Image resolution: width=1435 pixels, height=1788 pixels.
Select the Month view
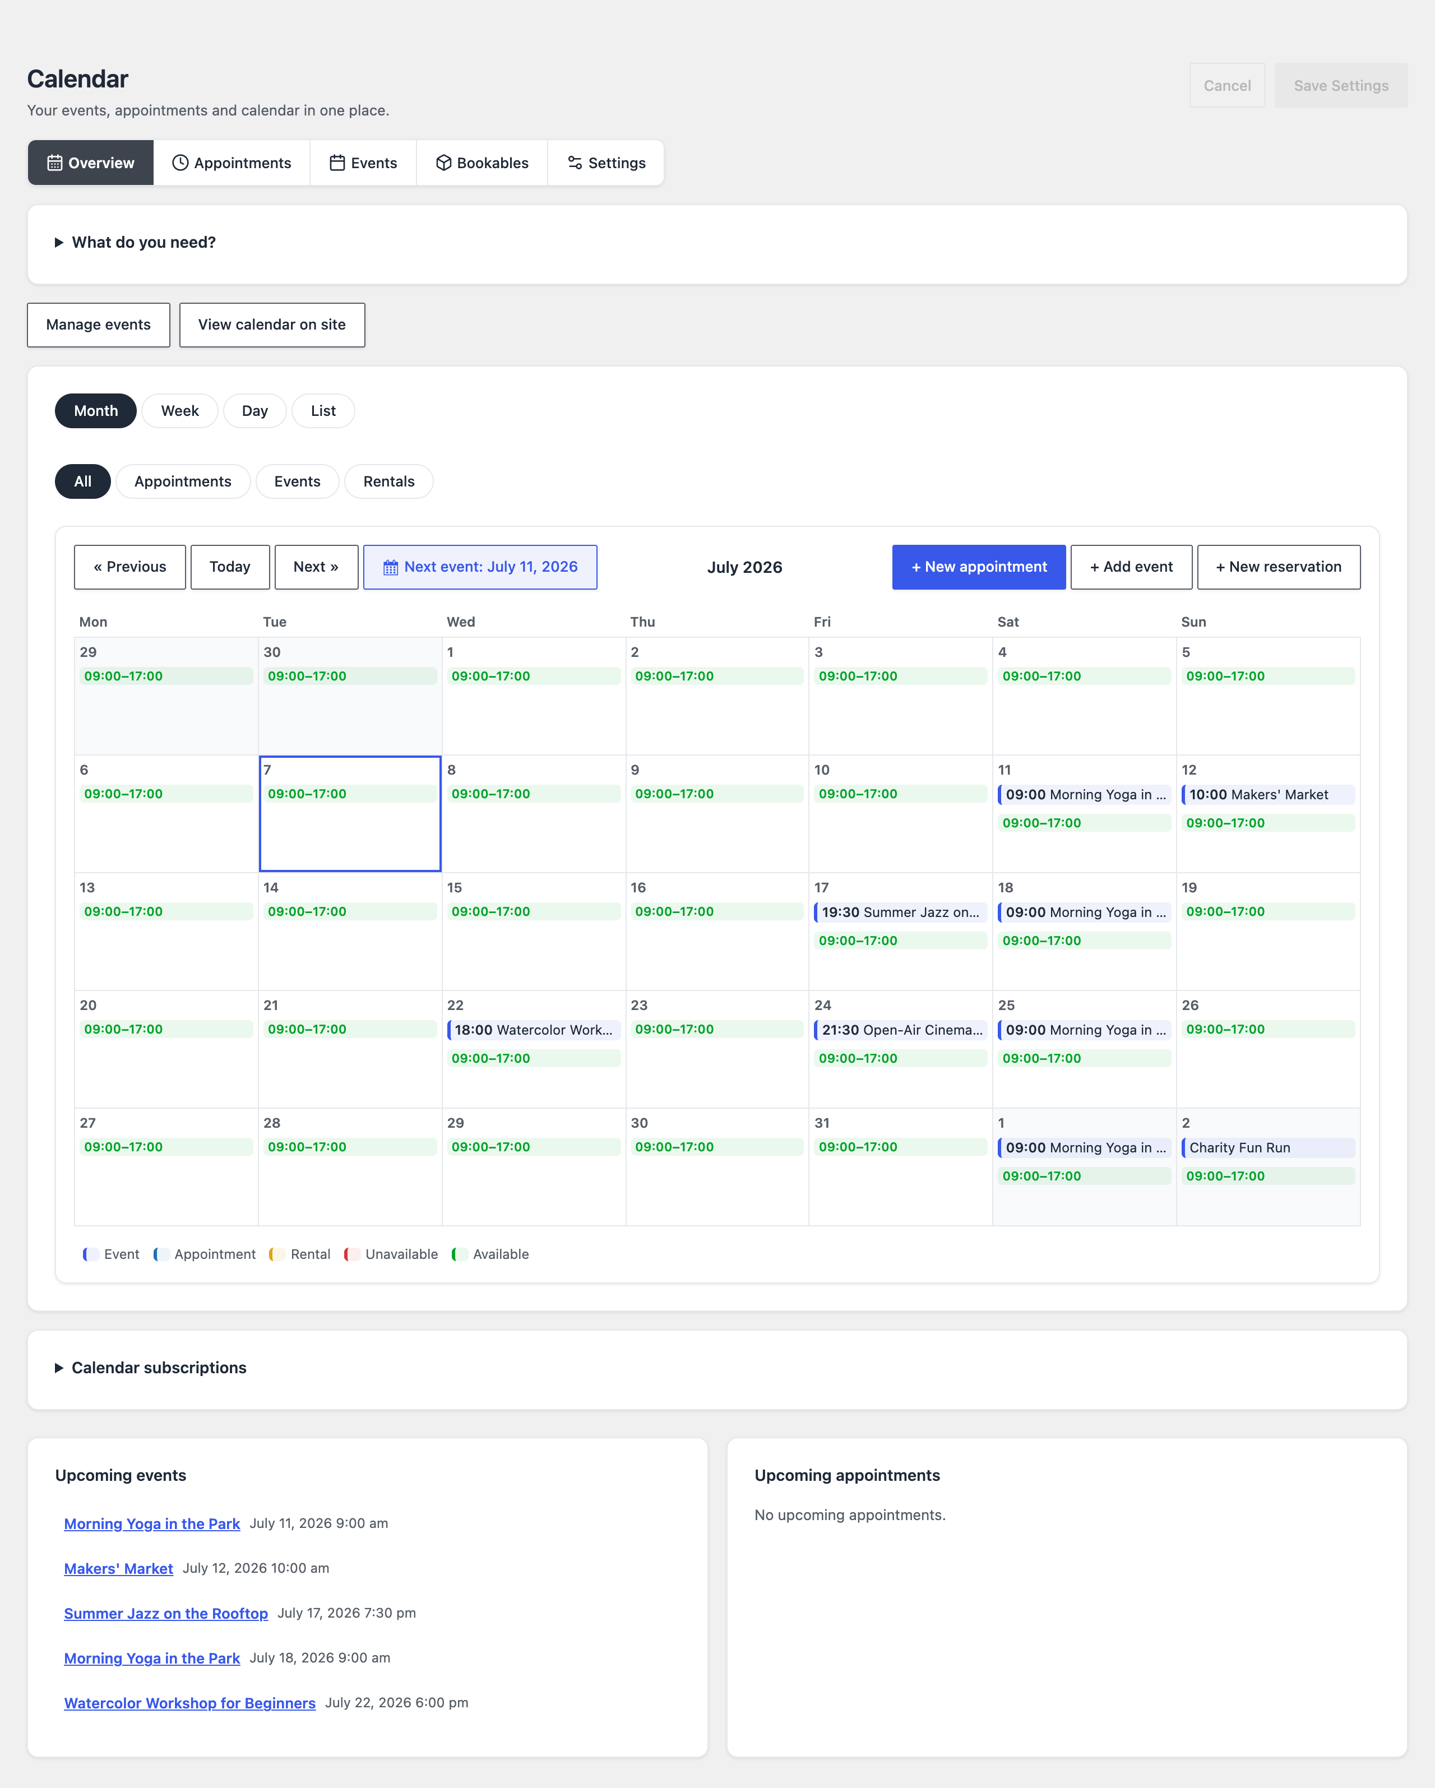coord(96,410)
